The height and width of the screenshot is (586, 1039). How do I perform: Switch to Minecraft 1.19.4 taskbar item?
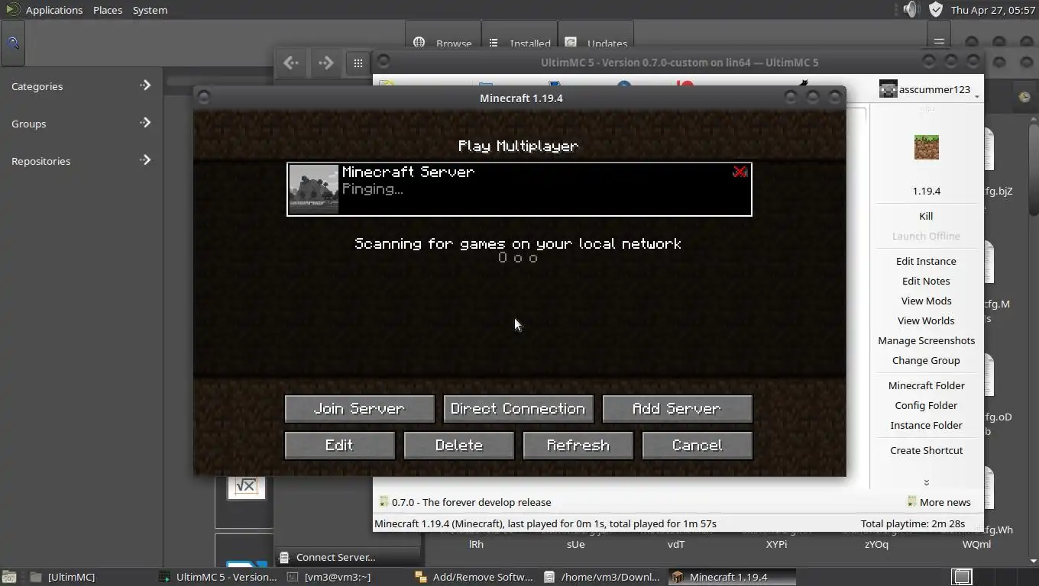tap(732, 577)
